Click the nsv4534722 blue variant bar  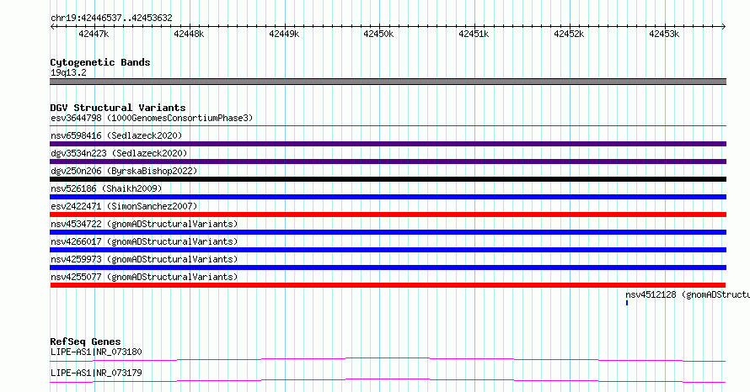click(388, 232)
